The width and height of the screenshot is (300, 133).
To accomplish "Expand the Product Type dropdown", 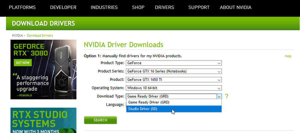I will [x=174, y=63].
